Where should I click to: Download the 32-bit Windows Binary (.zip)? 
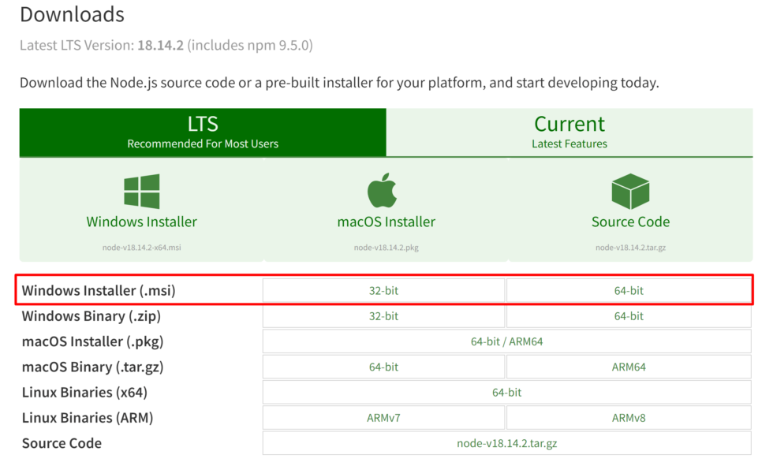point(383,316)
